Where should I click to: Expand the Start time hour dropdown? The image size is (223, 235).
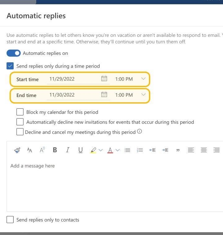pos(143,79)
